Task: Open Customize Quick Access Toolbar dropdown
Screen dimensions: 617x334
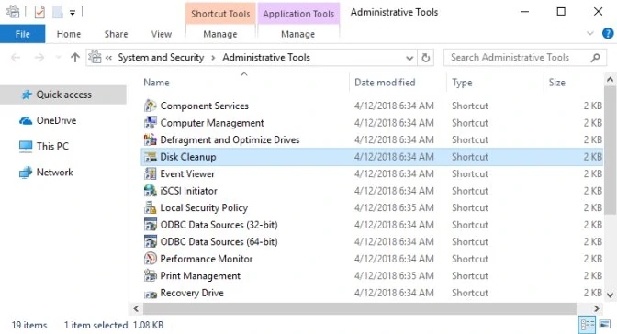Action: coord(73,13)
